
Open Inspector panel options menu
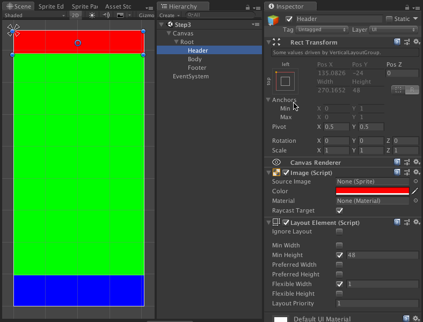click(x=416, y=8)
